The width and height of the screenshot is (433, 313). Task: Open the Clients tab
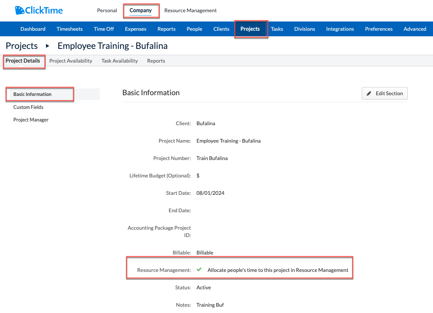[x=221, y=29]
